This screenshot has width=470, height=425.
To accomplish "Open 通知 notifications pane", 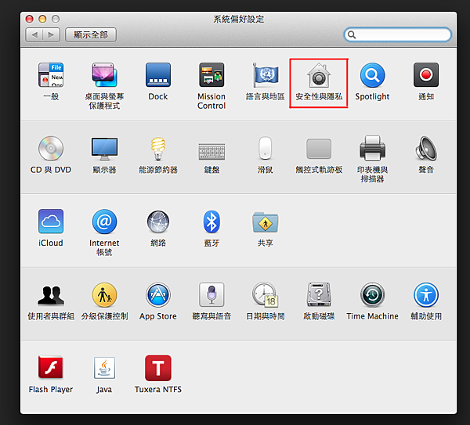I will pos(426,75).
